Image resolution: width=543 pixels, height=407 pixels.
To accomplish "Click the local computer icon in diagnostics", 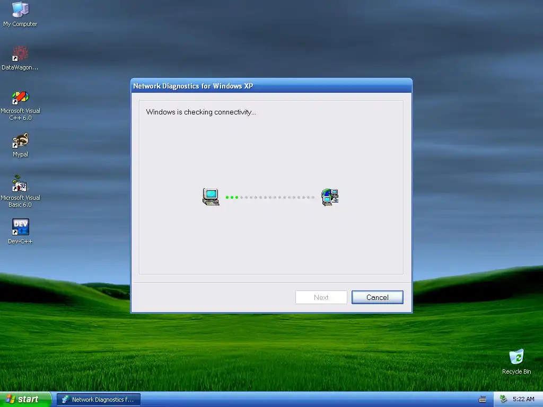I will [211, 197].
